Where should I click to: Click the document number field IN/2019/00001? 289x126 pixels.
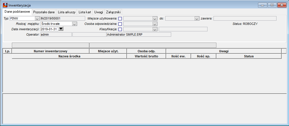point(63,18)
